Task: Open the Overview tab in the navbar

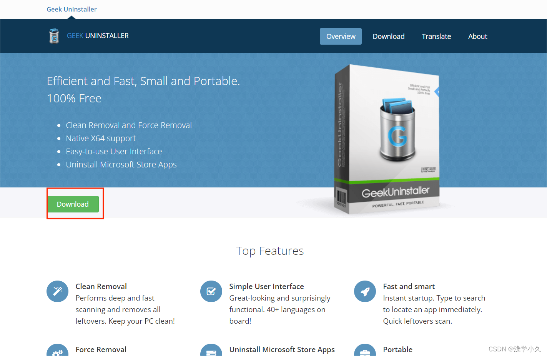Action: (x=341, y=36)
